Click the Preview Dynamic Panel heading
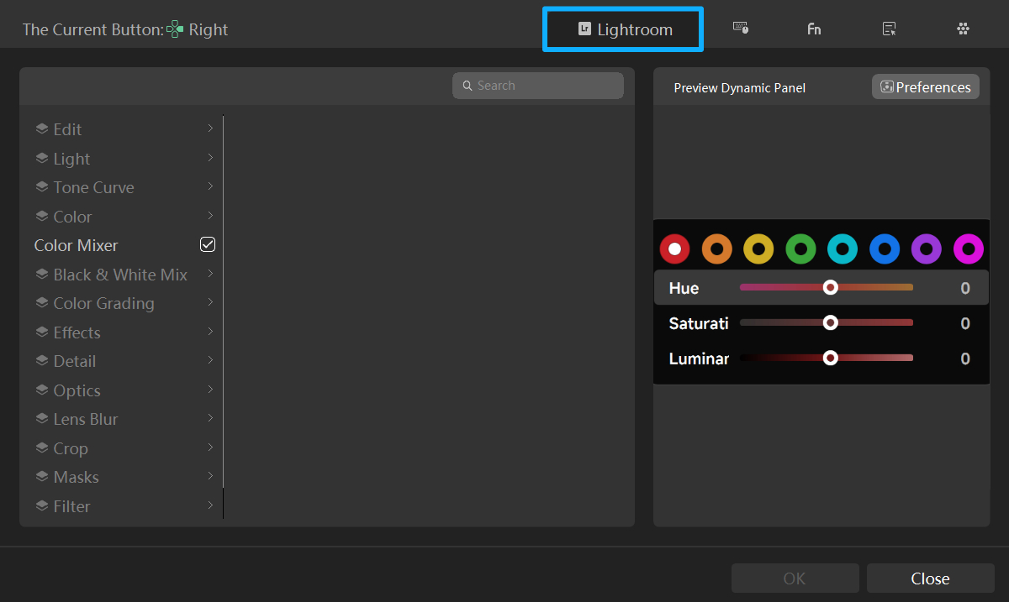1009x602 pixels. pos(740,87)
